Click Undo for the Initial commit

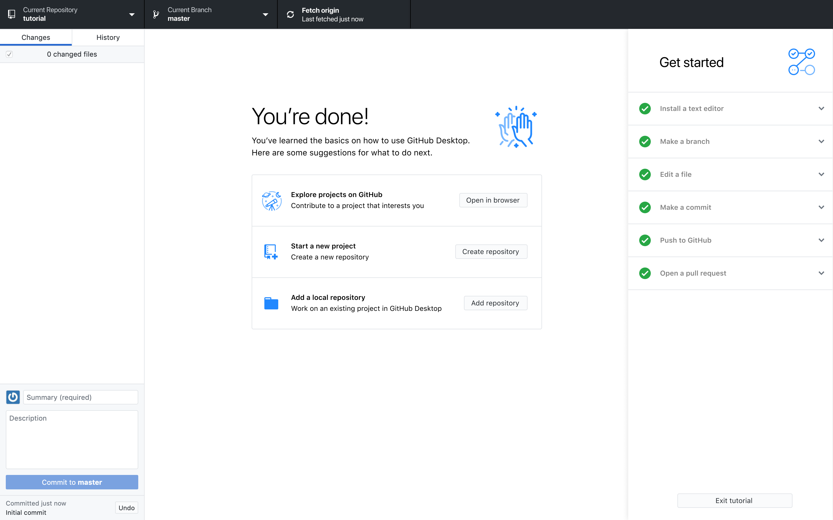point(126,508)
